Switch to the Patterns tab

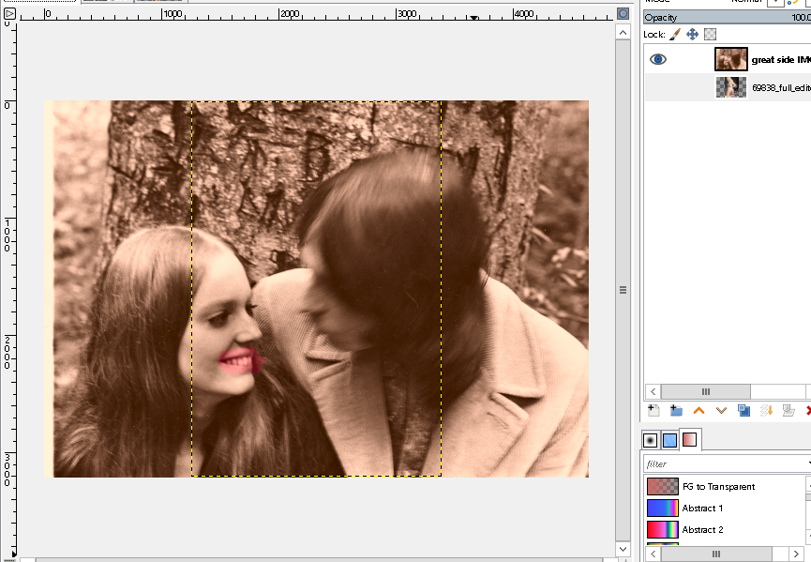point(669,440)
